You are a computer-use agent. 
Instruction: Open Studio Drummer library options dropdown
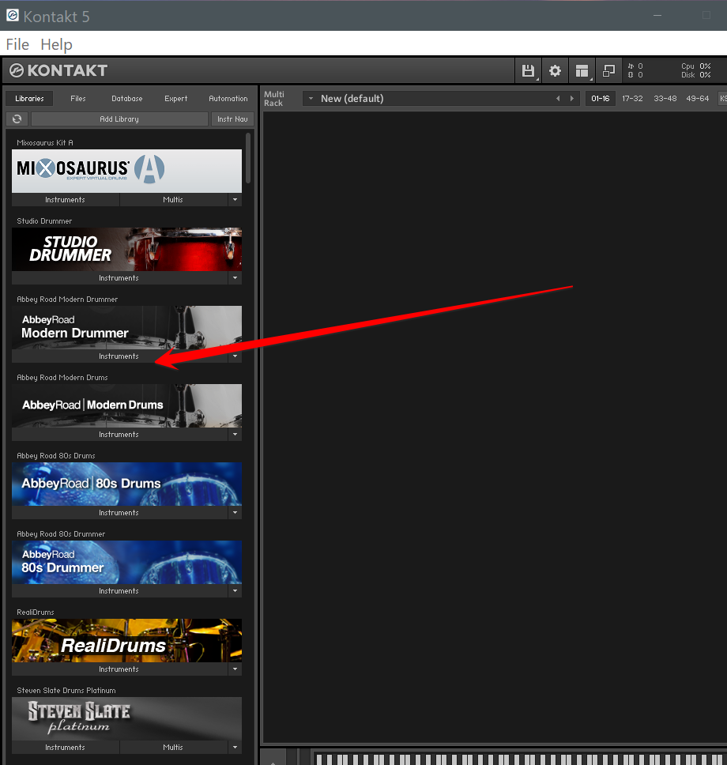(x=235, y=277)
